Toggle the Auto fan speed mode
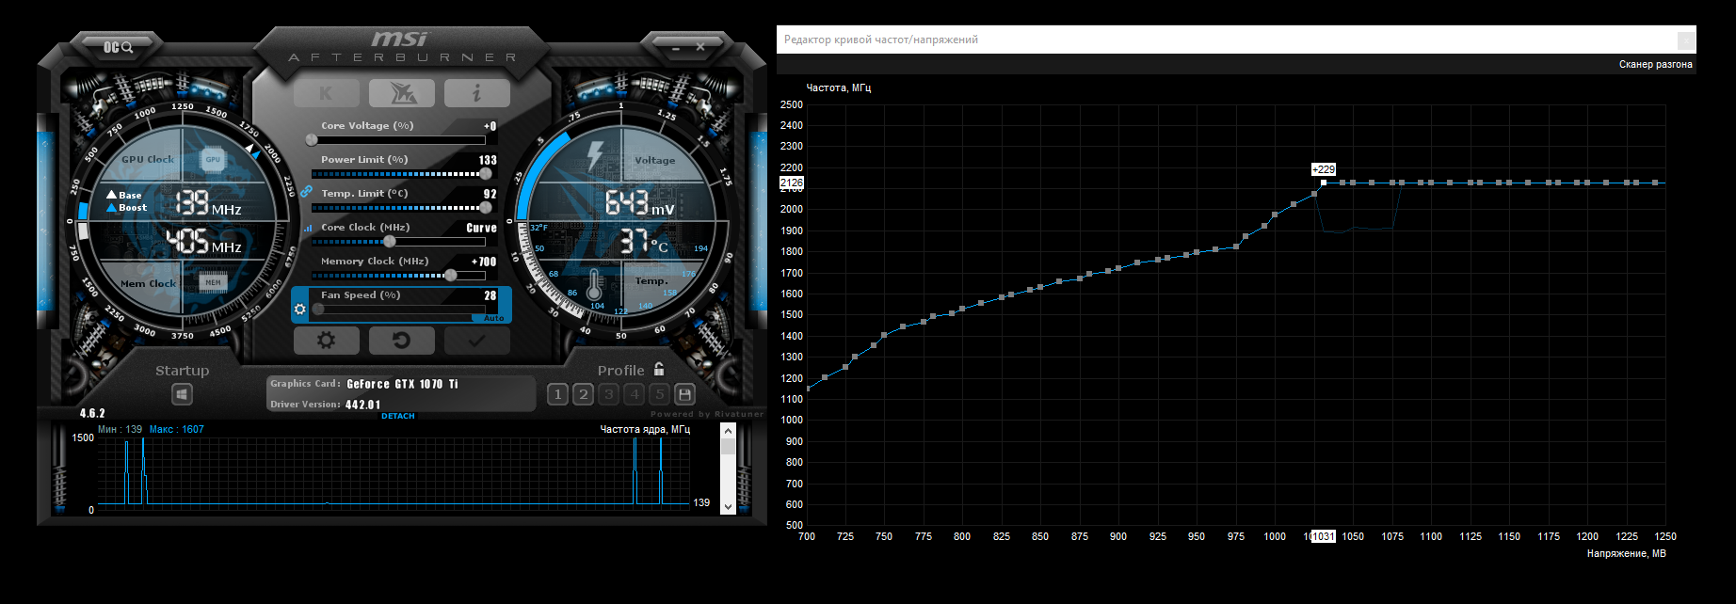This screenshot has width=1736, height=604. [493, 318]
